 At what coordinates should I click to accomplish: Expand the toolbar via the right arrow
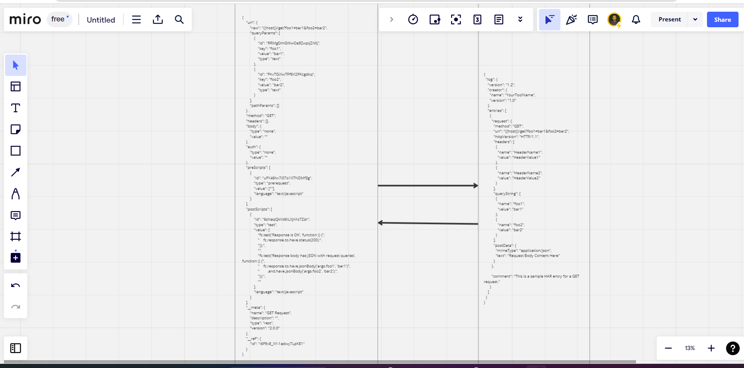tap(391, 19)
